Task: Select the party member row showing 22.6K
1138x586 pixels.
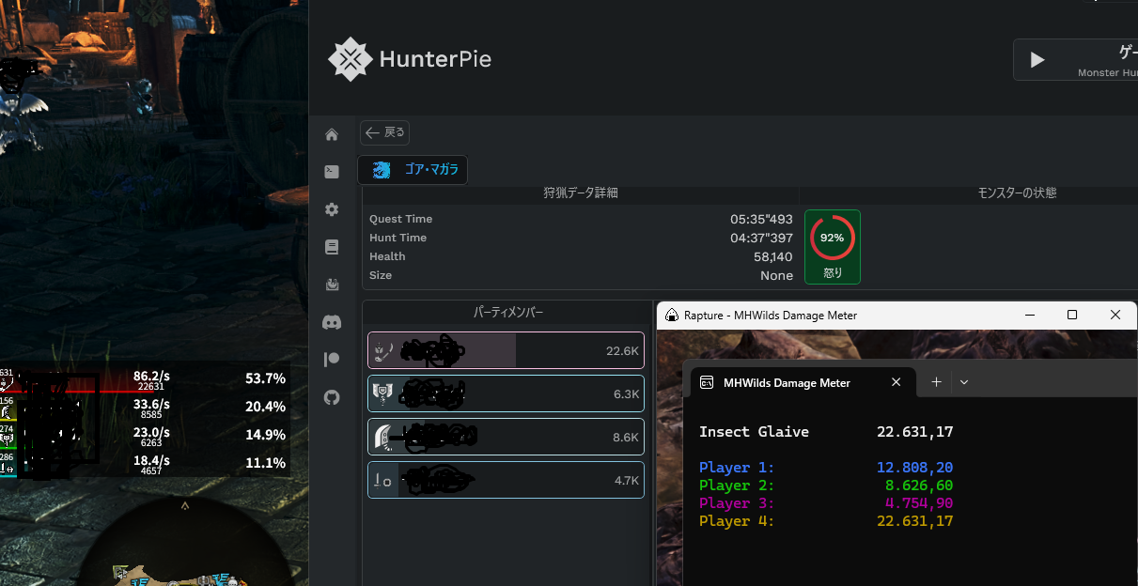Action: [506, 351]
